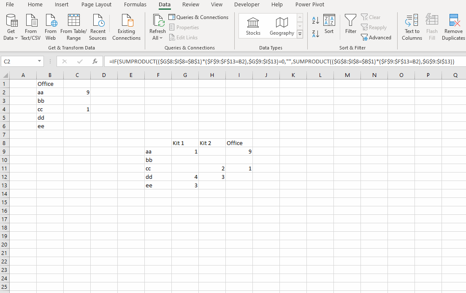Click the Remove Duplicates icon
466x293 pixels.
point(453,26)
